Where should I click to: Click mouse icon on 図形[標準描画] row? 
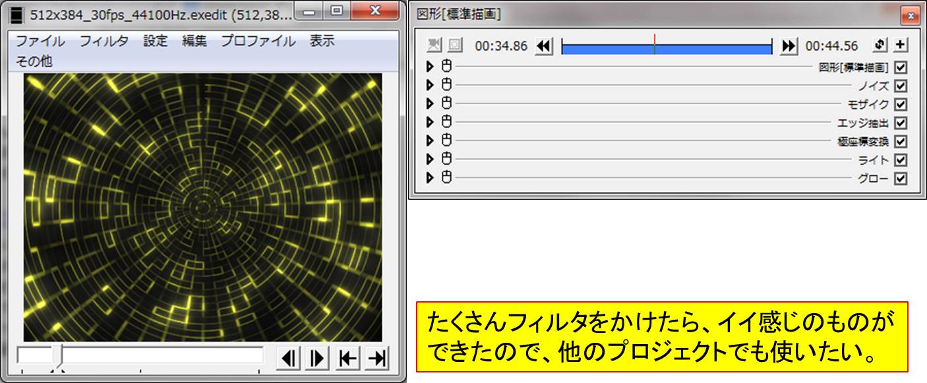446,66
